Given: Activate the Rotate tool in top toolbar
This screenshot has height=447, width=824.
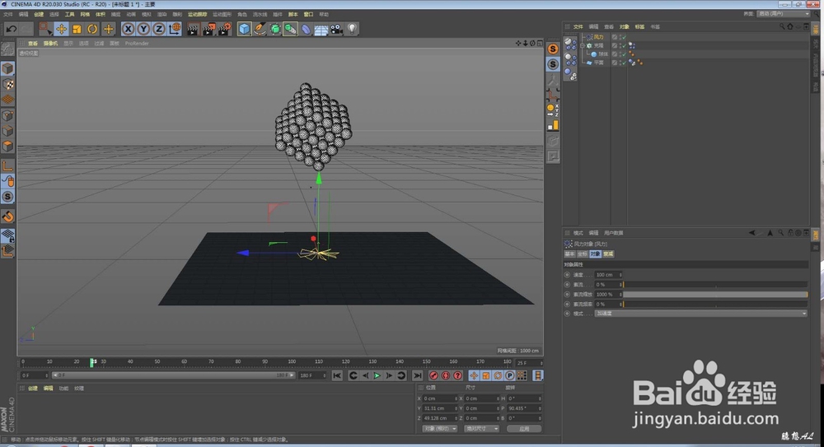Looking at the screenshot, I should (x=92, y=29).
